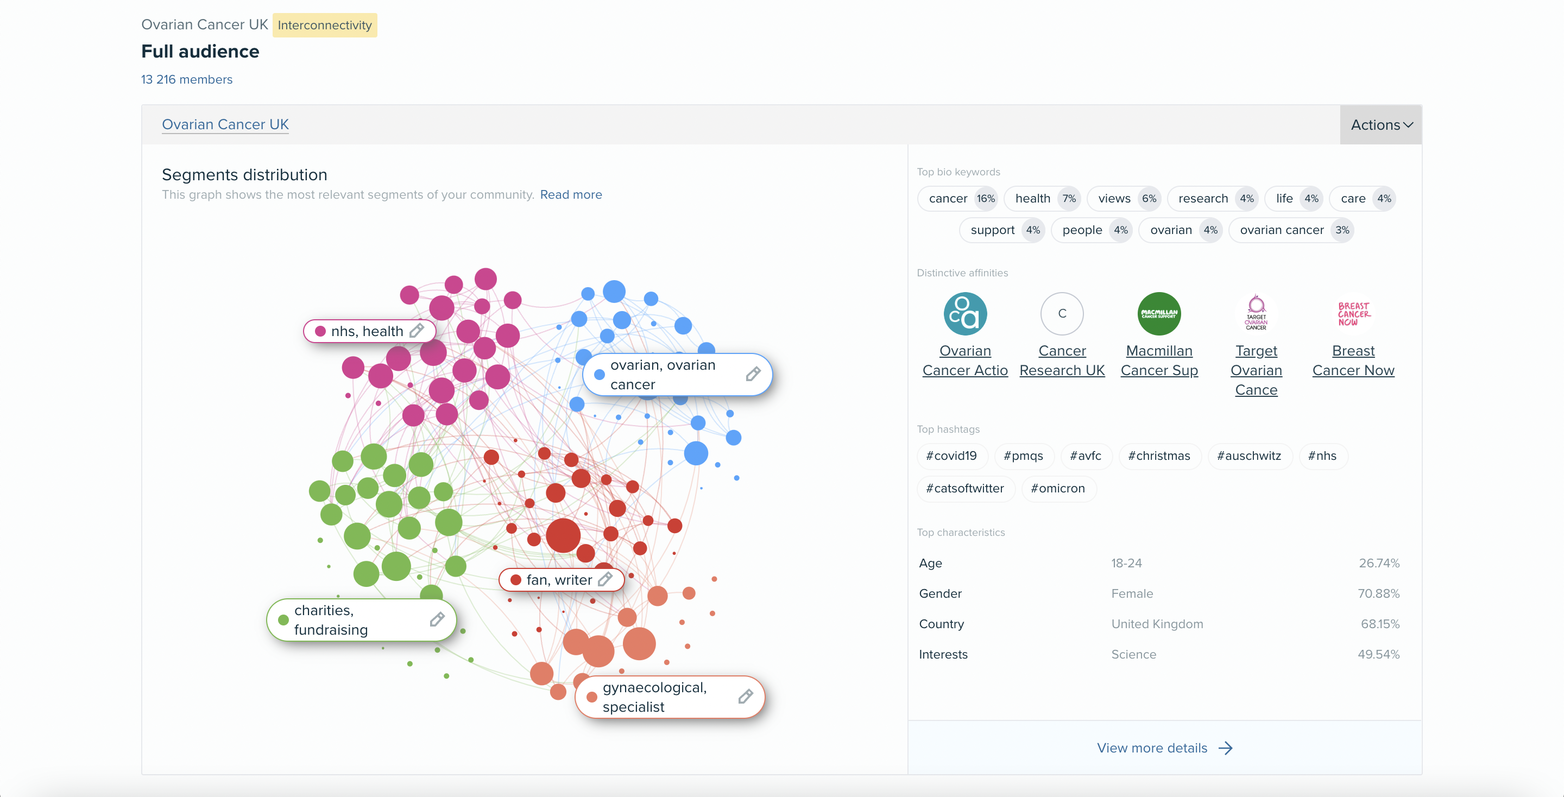Click the Interconnectivity toggle tag

(x=323, y=23)
